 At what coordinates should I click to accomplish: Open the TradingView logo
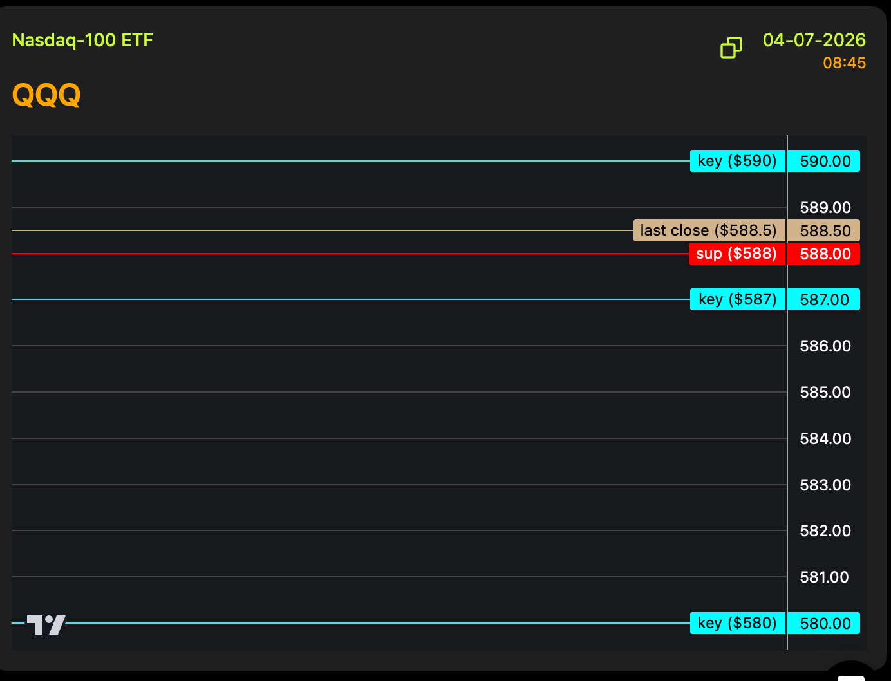point(46,624)
